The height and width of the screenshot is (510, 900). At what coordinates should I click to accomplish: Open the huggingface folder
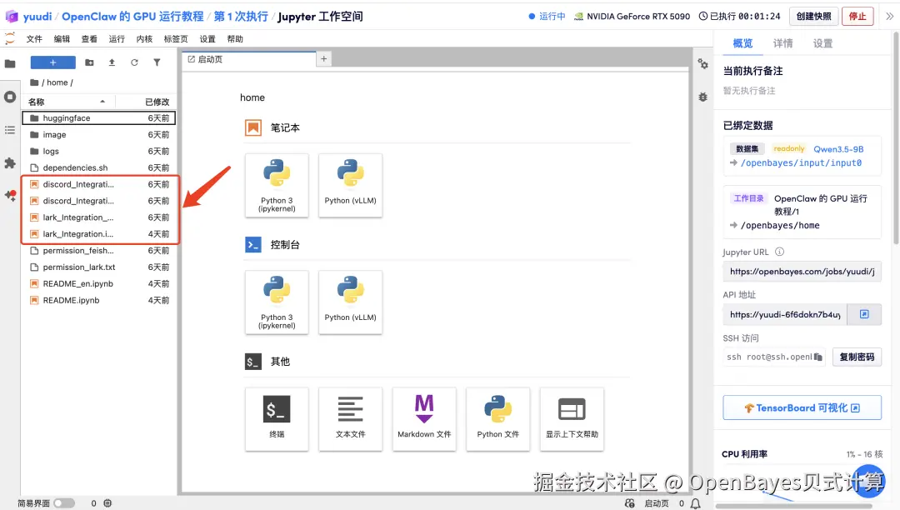click(98, 118)
